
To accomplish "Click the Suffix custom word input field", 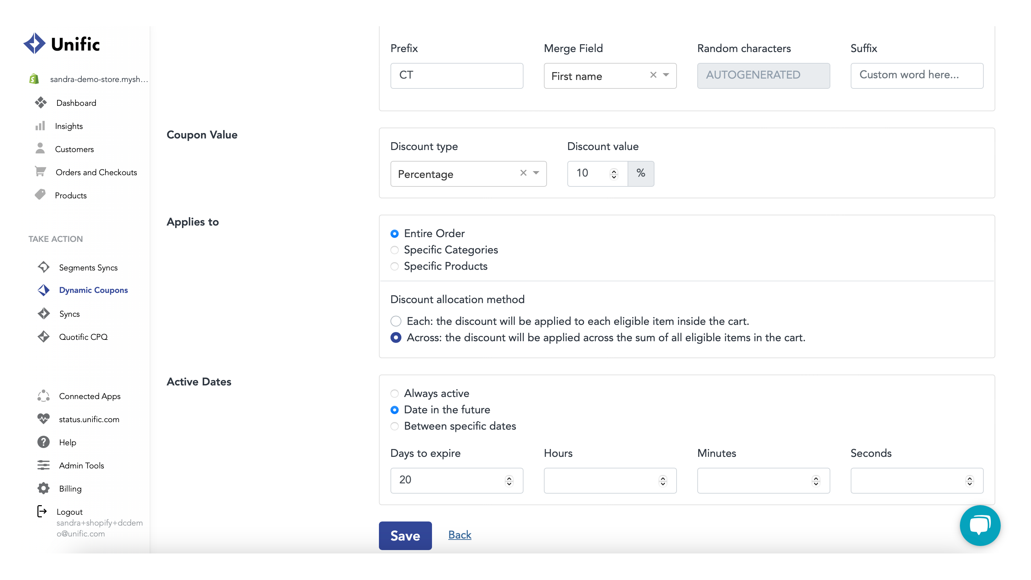I will [916, 75].
